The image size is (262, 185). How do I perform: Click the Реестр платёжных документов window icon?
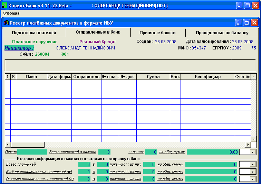[x=6, y=23]
